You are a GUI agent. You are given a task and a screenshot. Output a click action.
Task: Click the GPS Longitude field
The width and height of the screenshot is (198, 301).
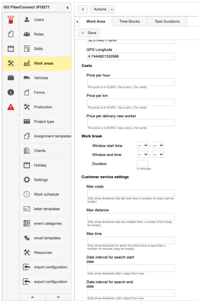131,56
